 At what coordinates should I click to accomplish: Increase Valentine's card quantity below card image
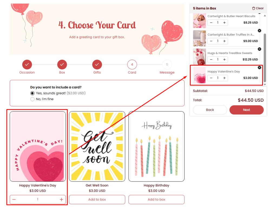pyautogui.click(x=61, y=200)
